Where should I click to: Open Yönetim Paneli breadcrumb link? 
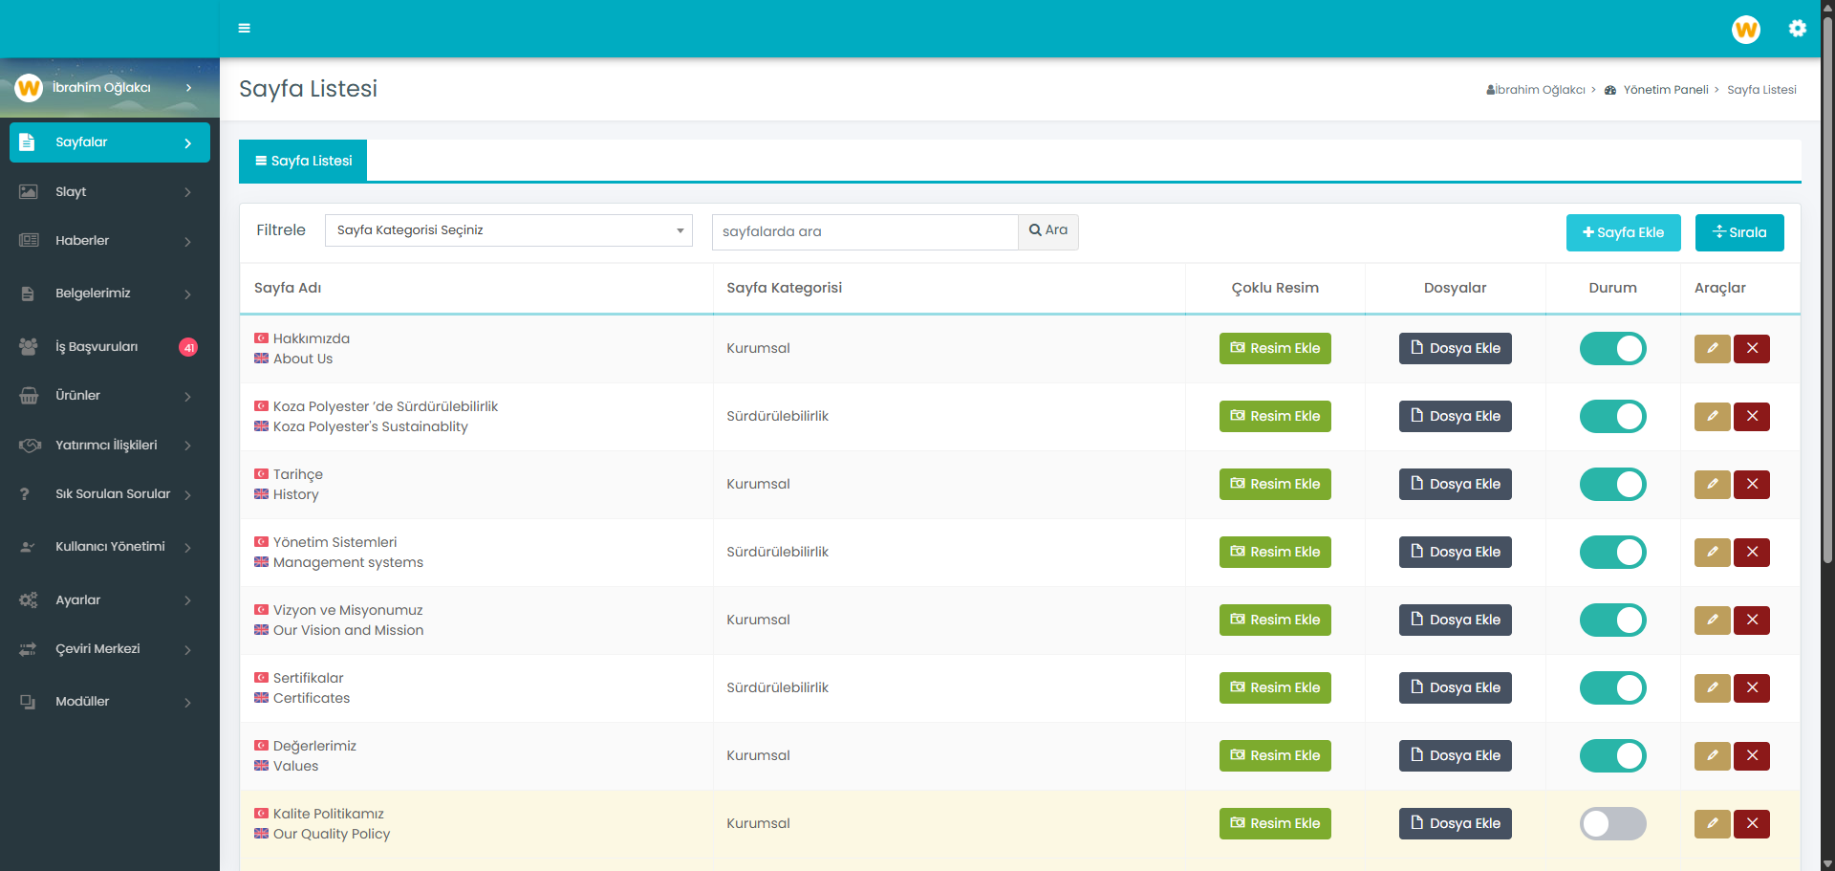point(1665,90)
